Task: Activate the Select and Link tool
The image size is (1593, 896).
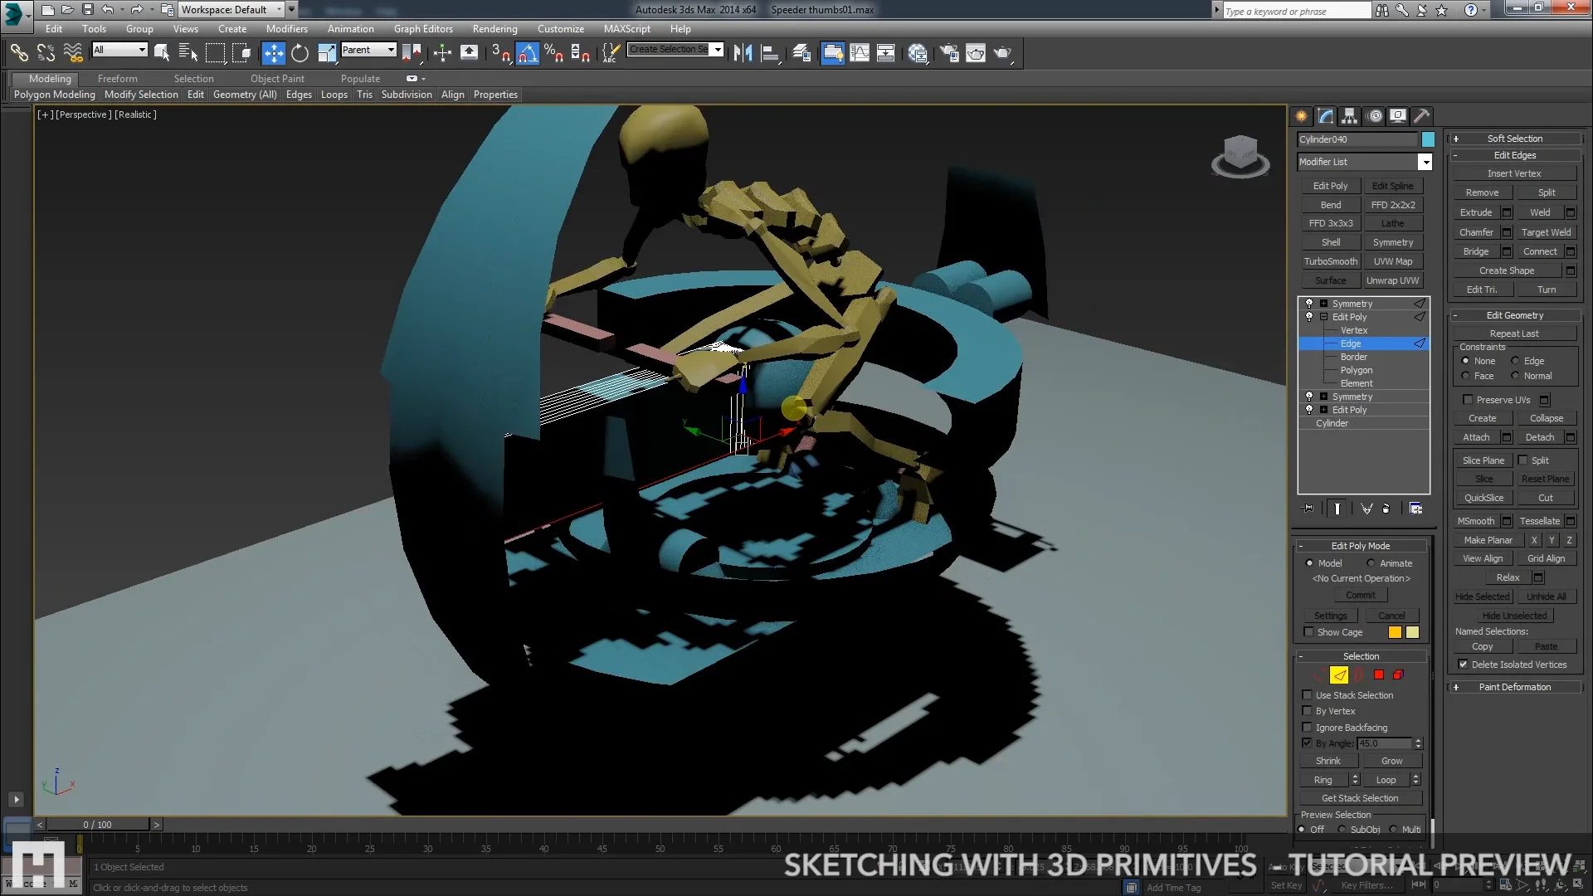Action: [20, 52]
